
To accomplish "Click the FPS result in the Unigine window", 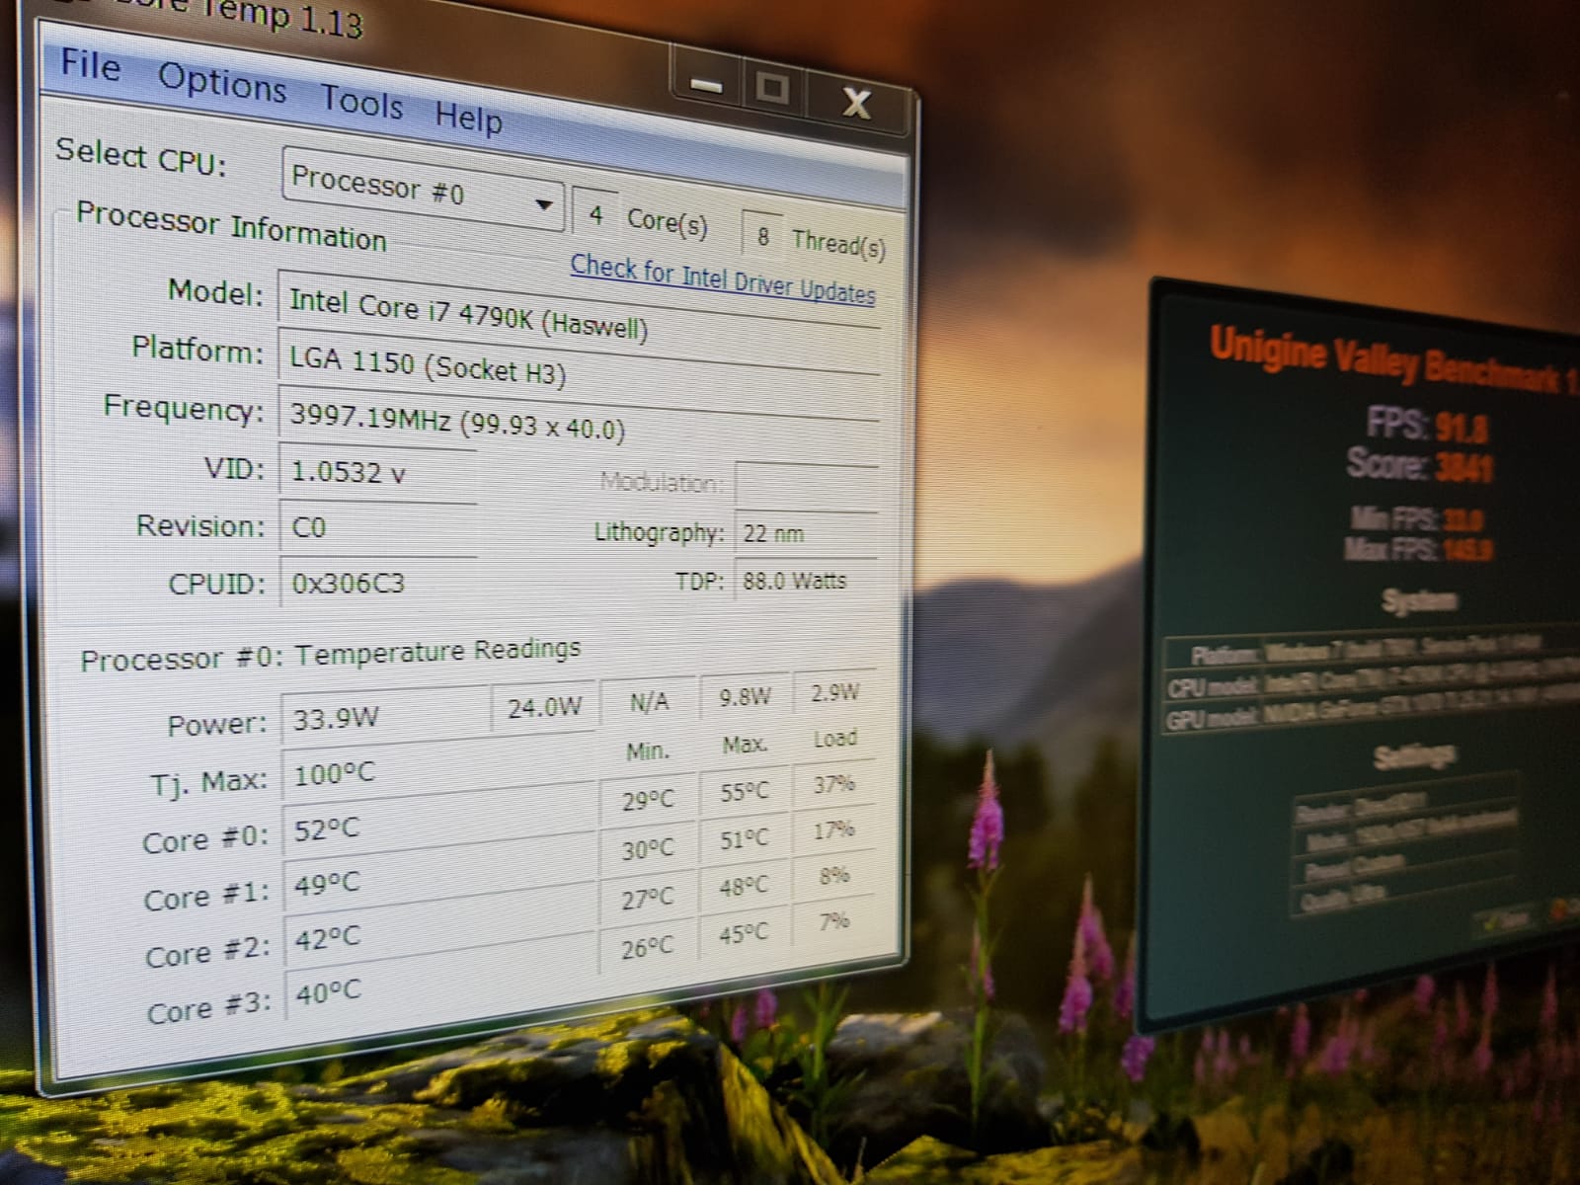I will pyautogui.click(x=1428, y=425).
